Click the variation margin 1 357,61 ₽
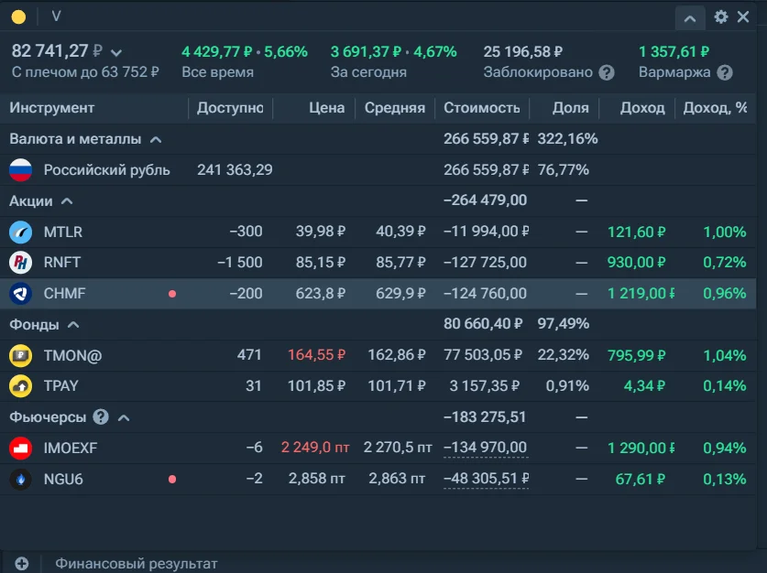Image resolution: width=767 pixels, height=573 pixels. click(674, 52)
